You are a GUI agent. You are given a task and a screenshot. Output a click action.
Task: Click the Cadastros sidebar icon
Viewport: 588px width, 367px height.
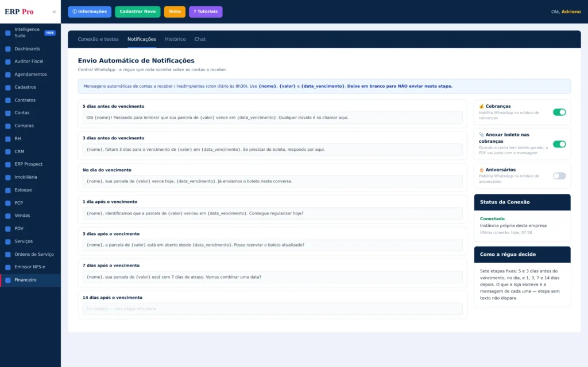tap(8, 88)
